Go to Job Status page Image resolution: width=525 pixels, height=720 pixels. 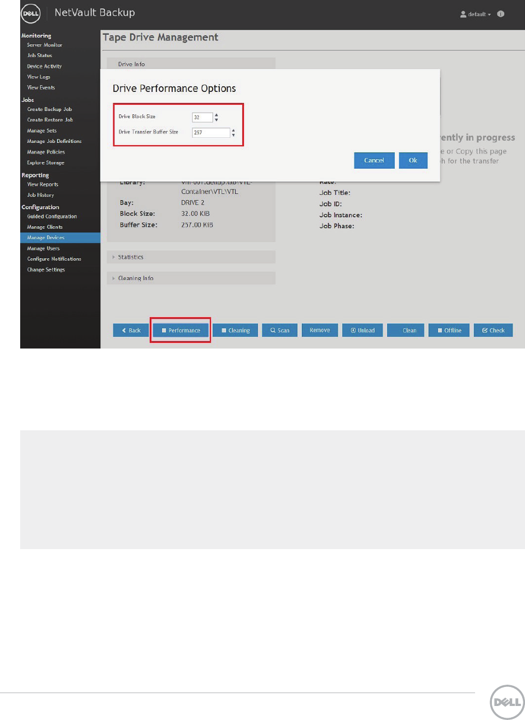click(x=39, y=55)
